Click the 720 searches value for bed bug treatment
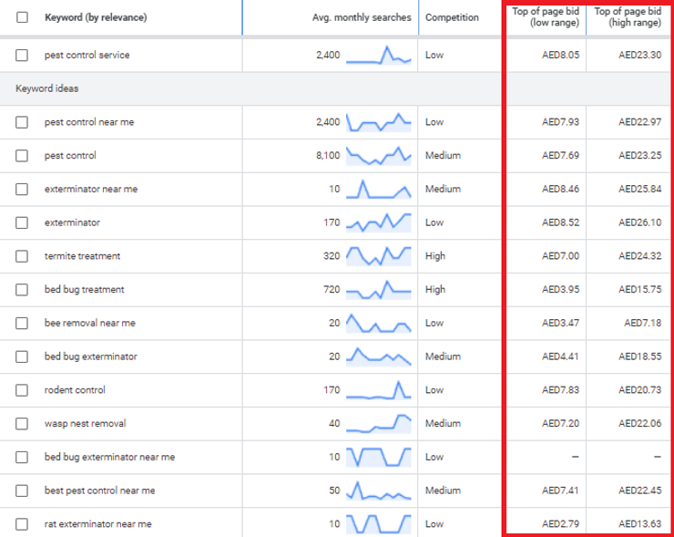The image size is (674, 537). tap(332, 290)
